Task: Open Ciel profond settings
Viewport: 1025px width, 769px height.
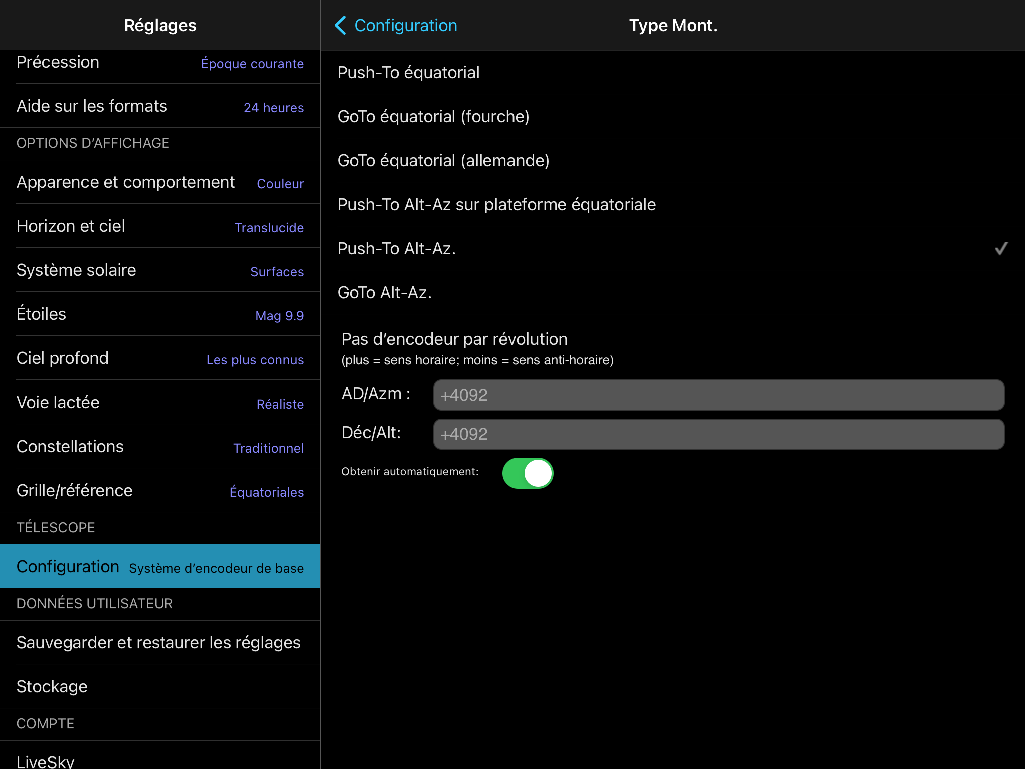Action: [x=160, y=358]
